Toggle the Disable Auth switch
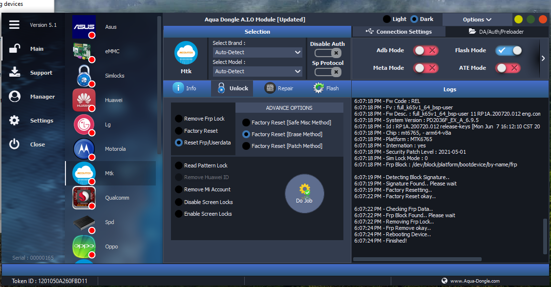The image size is (551, 287). pyautogui.click(x=328, y=53)
